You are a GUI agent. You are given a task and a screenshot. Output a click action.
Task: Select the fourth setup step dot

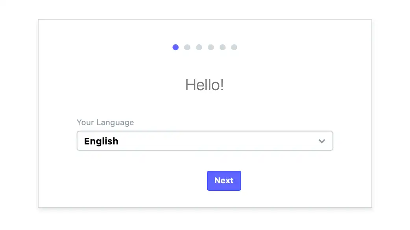point(211,47)
